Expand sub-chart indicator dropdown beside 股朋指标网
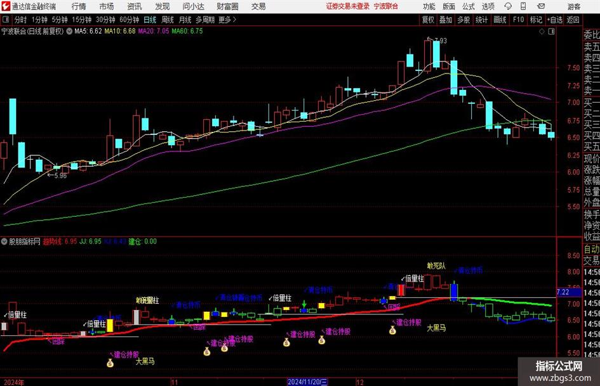The height and width of the screenshot is (386, 600). 4,241
